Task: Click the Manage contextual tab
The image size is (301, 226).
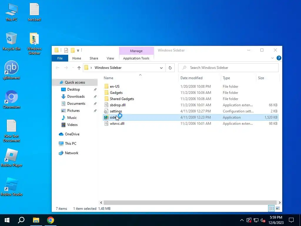Action: (x=136, y=51)
